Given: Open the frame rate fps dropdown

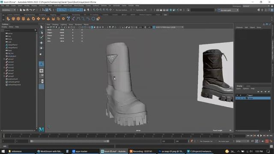Looking at the screenshot, I should [x=242, y=141].
